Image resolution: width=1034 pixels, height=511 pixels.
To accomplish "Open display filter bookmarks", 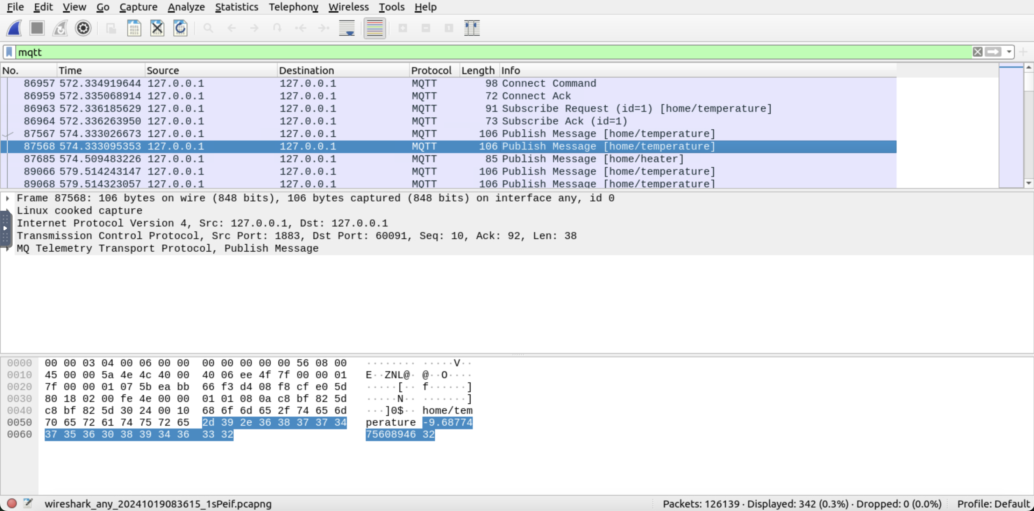I will (9, 52).
